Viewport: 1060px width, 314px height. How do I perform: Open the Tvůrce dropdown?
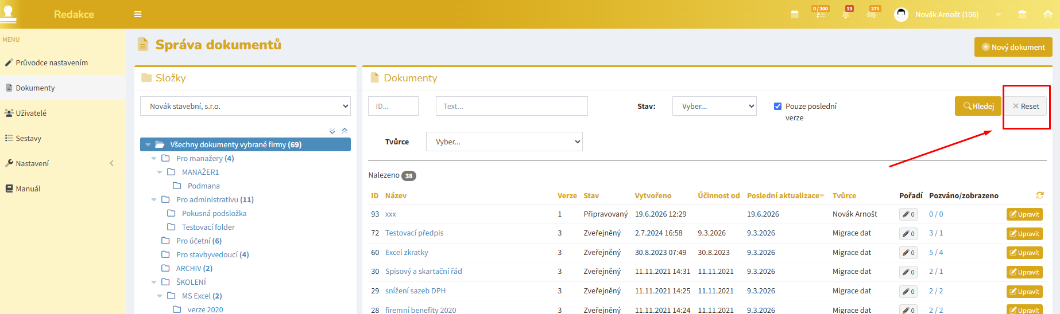(504, 142)
